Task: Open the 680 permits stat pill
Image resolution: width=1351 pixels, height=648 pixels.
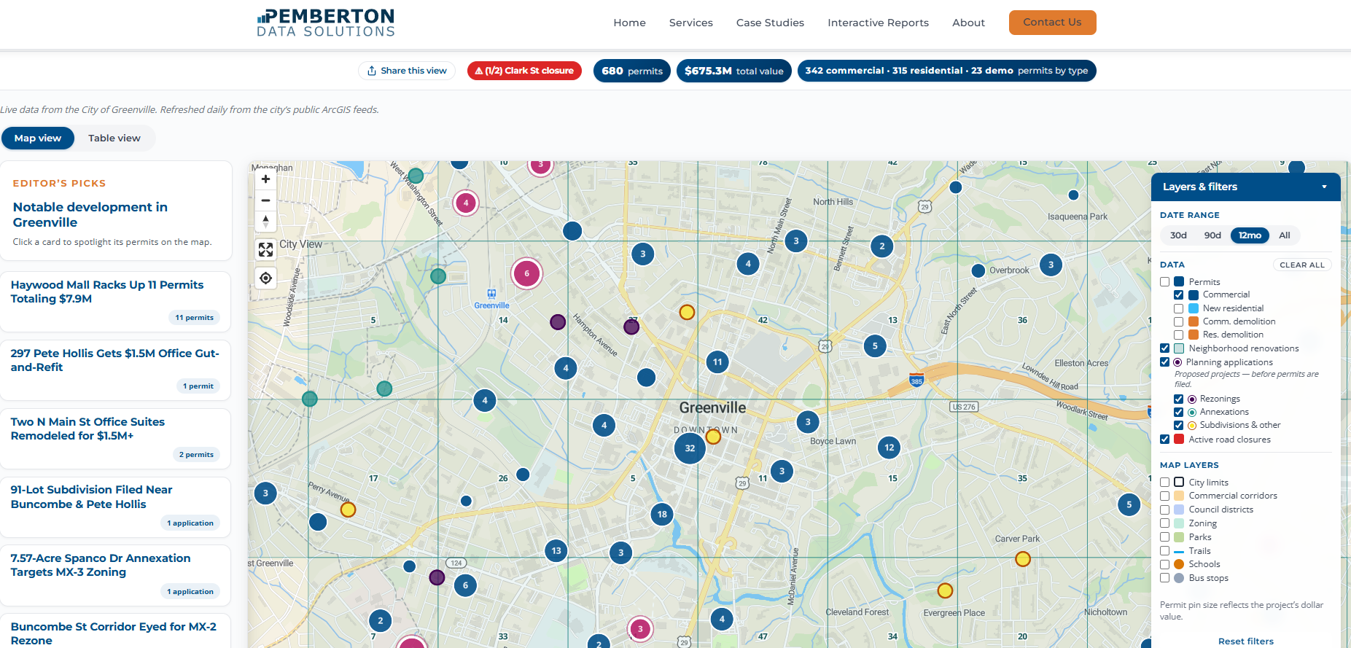Action: coord(631,71)
